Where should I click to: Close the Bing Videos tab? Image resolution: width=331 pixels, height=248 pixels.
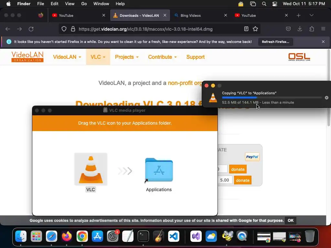coord(225,15)
